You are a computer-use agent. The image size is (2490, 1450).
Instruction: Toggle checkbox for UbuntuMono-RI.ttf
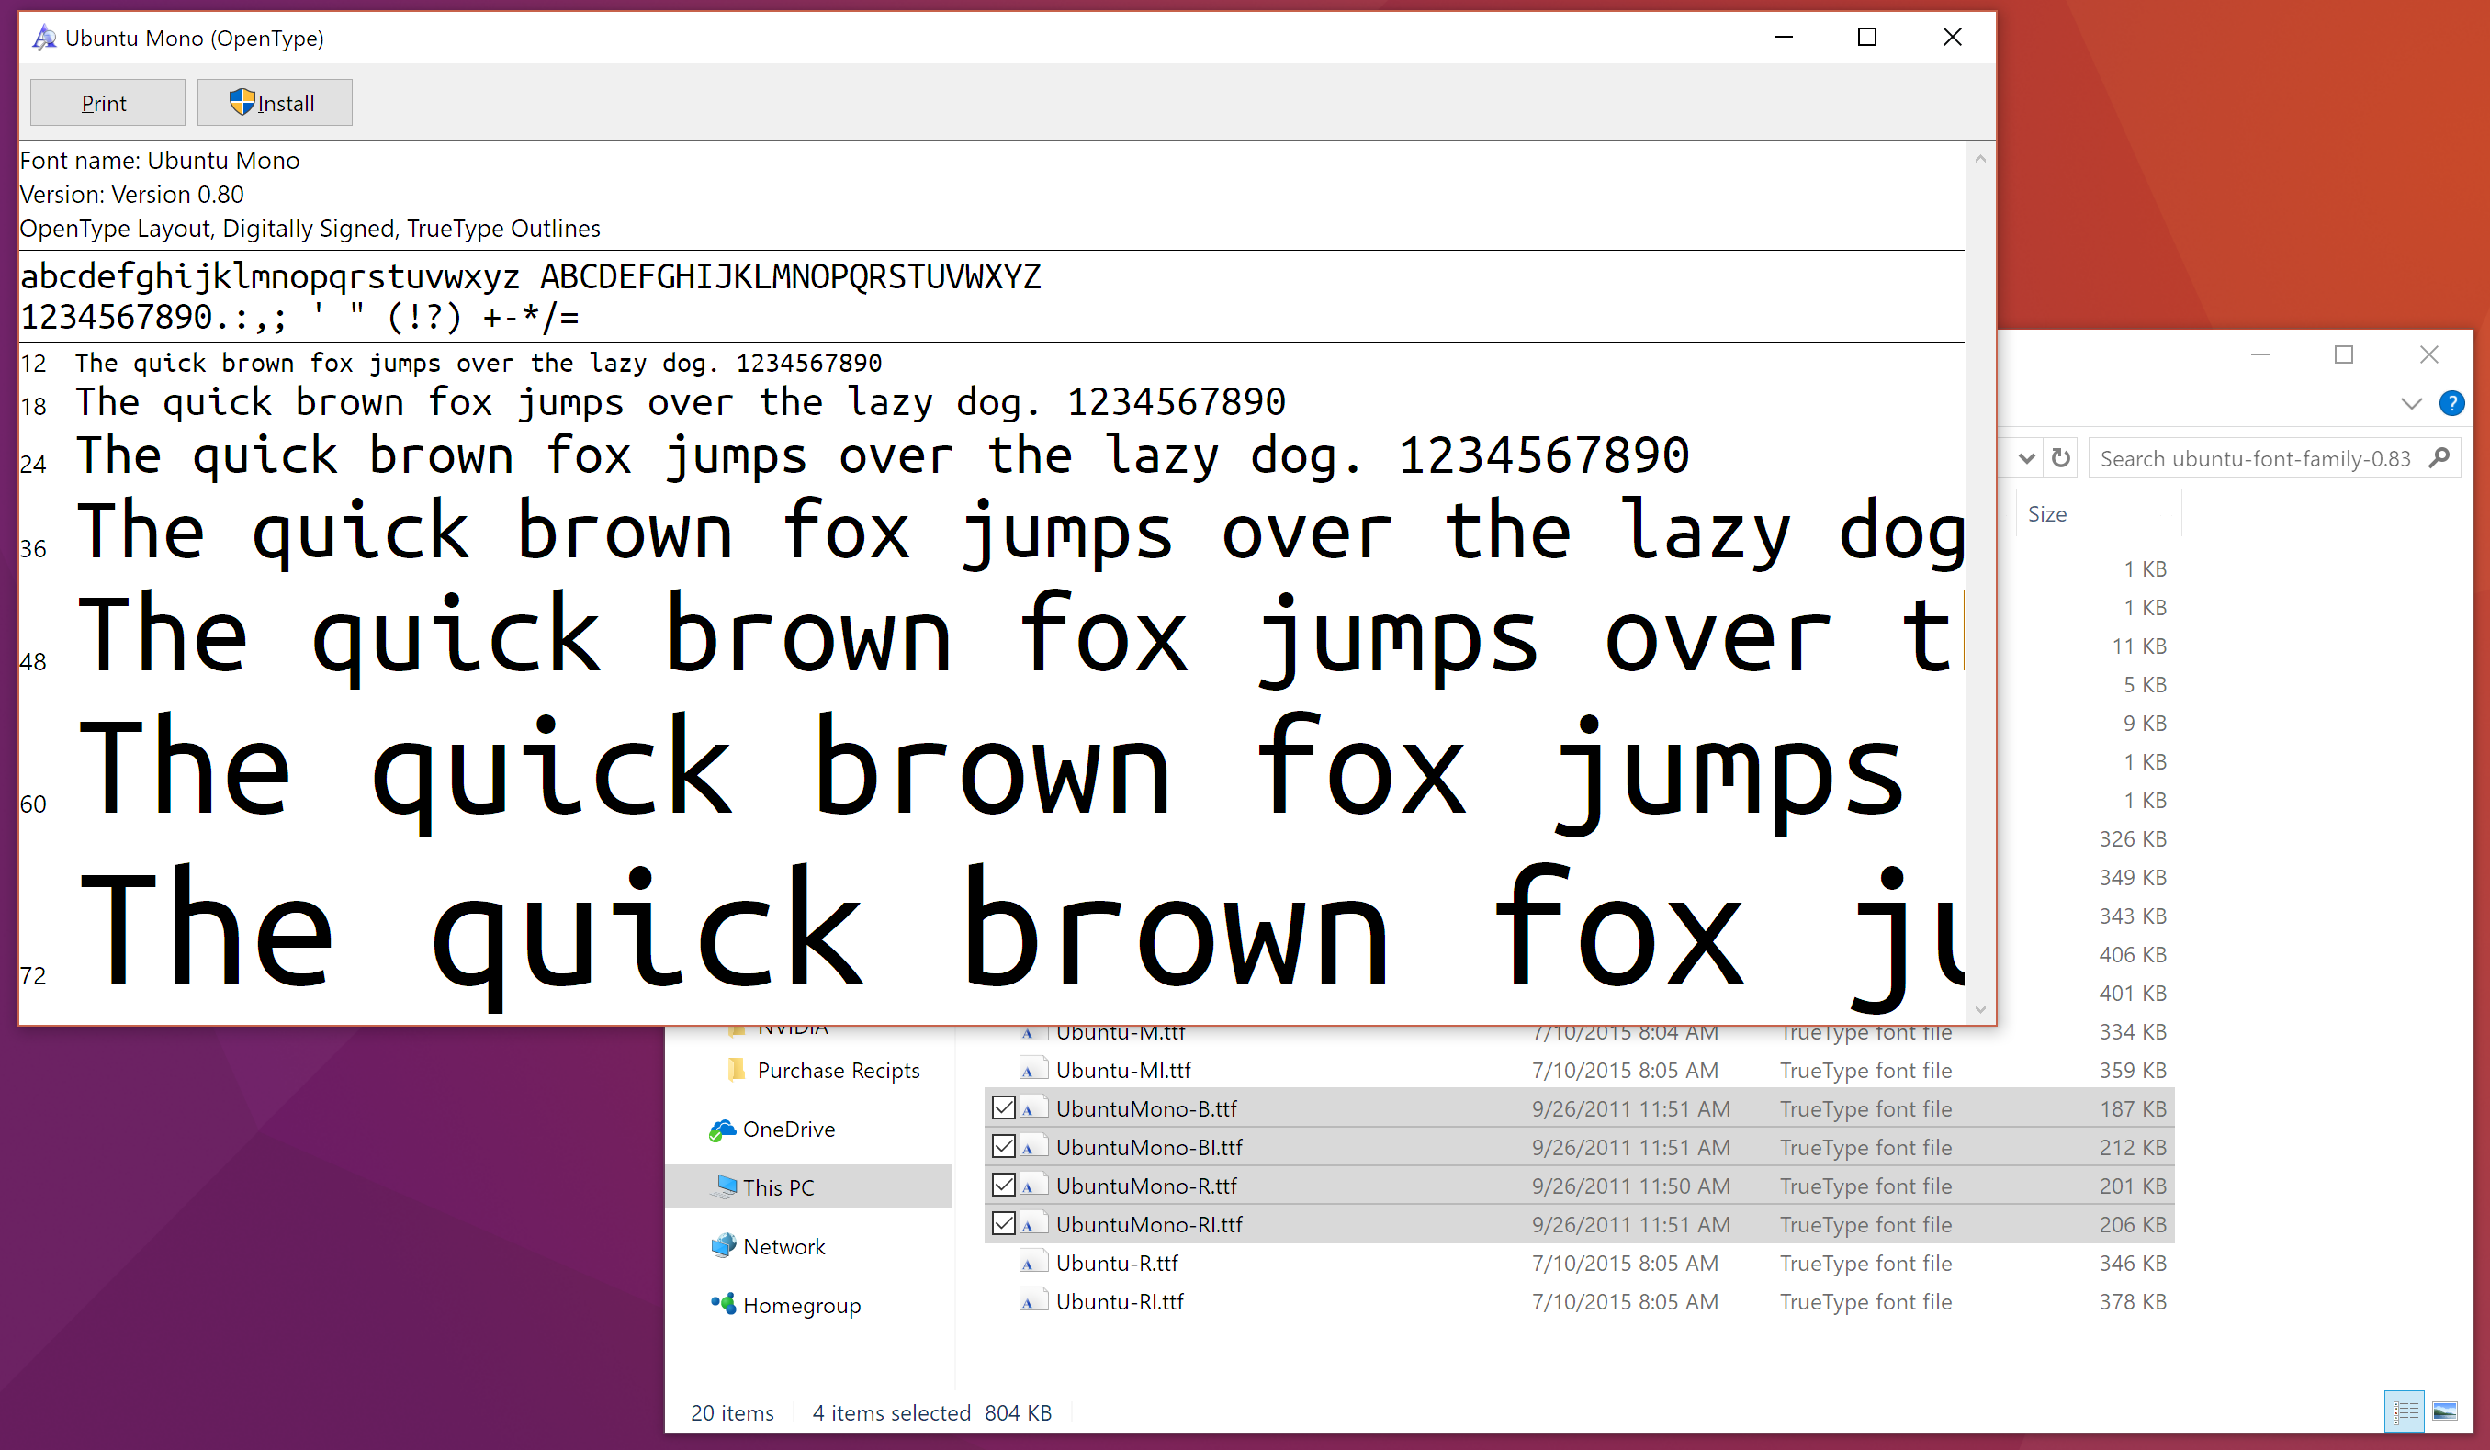pos(1003,1224)
